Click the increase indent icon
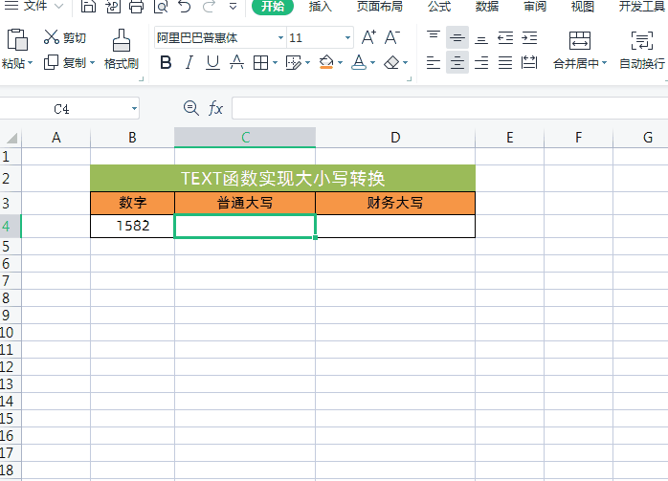The height and width of the screenshot is (481, 668). point(529,37)
